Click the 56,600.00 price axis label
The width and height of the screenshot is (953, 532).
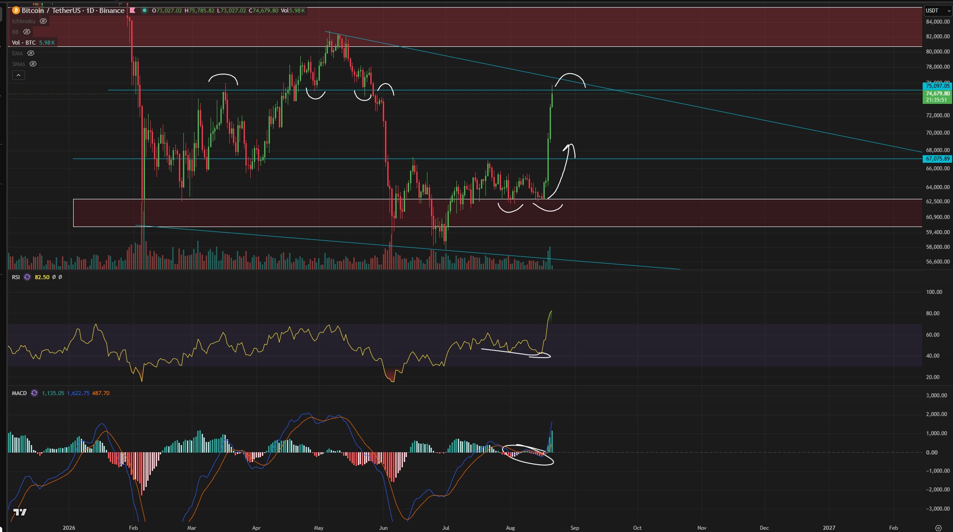(x=938, y=262)
